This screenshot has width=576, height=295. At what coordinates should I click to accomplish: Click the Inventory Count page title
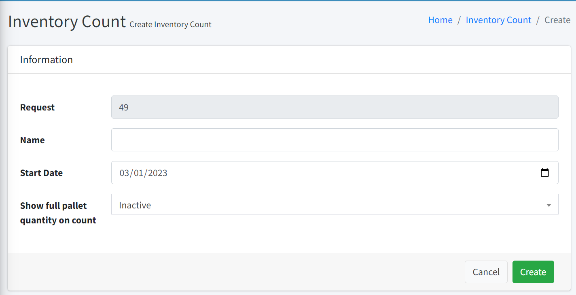(67, 21)
